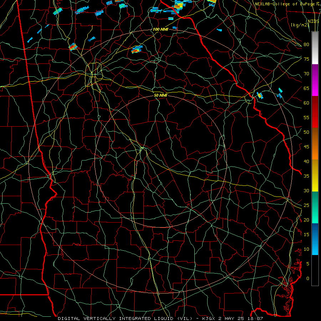Click the 80 value on the legend

(x=306, y=45)
